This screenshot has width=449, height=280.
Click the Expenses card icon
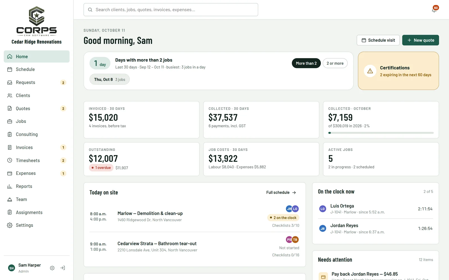point(10,173)
